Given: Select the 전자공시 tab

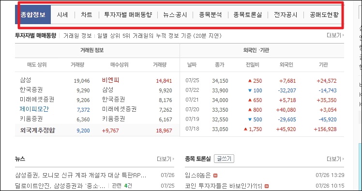Looking at the screenshot, I should pos(286,15).
